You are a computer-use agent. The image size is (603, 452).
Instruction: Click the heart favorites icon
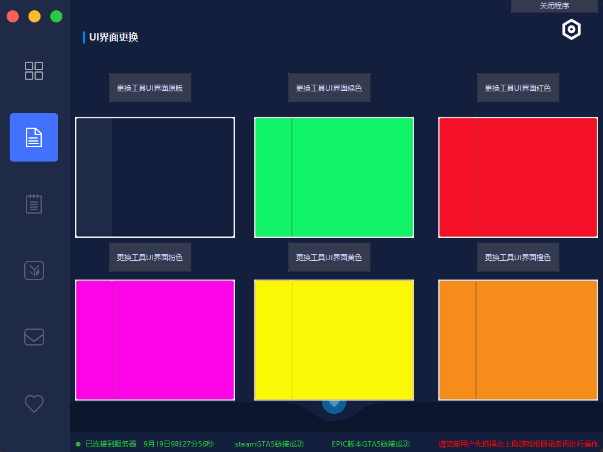tap(34, 403)
